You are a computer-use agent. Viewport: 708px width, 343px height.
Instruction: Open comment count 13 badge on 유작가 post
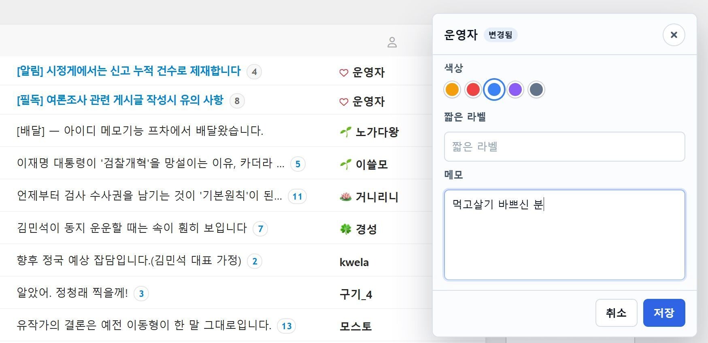coord(287,326)
